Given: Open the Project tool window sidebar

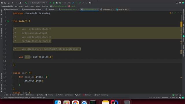Looking at the screenshot, I should [1, 12].
